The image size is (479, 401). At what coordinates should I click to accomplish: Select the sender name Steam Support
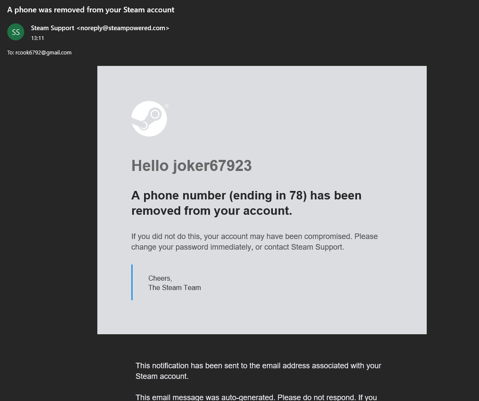click(52, 28)
